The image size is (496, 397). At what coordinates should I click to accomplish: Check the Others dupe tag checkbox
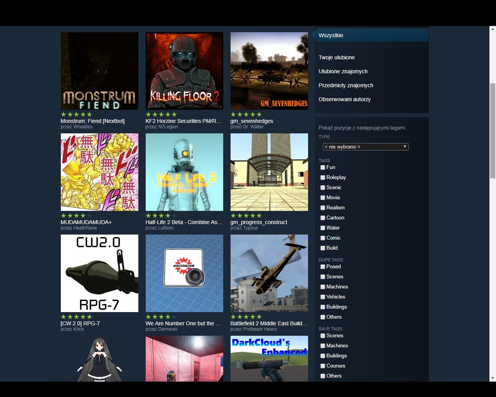323,317
